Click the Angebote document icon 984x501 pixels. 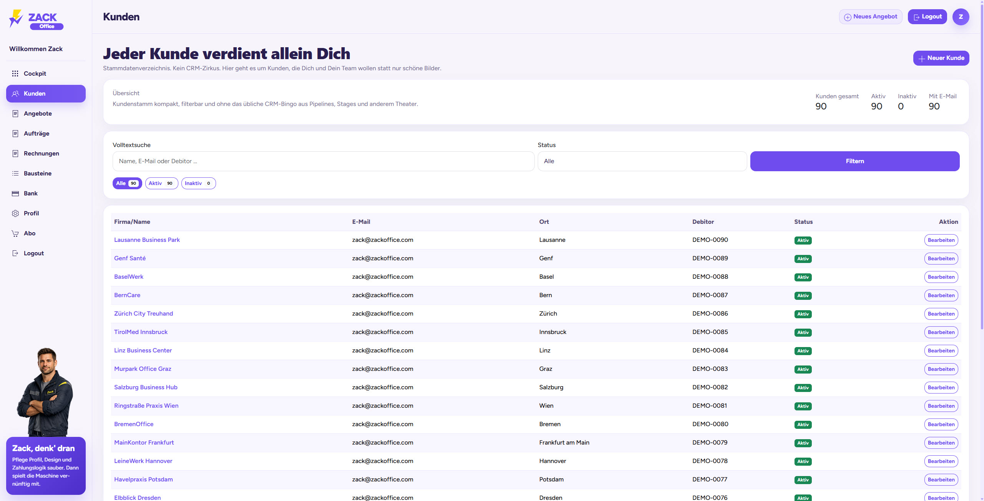[x=15, y=114]
